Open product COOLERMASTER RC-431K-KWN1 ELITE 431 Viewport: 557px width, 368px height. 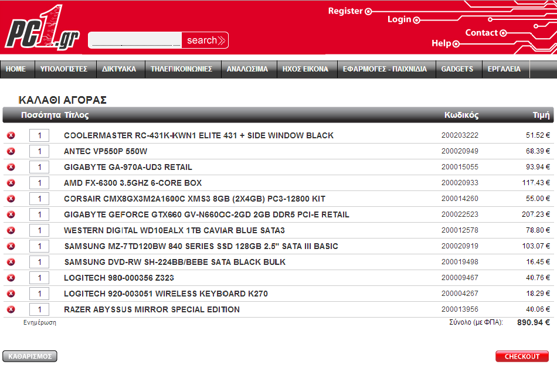[199, 135]
